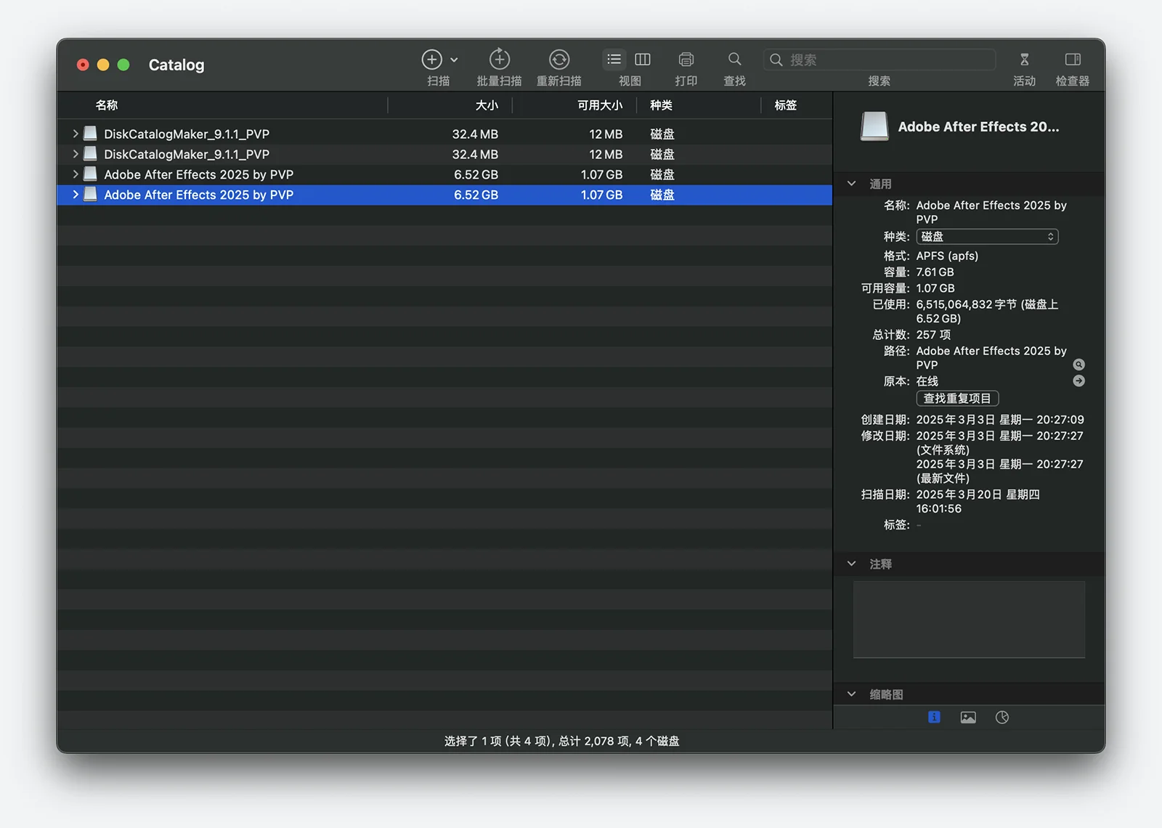1162x828 pixels.
Task: Click the 扫描 plus-circle scan icon
Action: [x=431, y=60]
